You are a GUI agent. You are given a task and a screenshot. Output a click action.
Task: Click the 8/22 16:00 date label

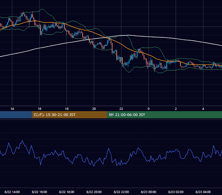coord(40,192)
